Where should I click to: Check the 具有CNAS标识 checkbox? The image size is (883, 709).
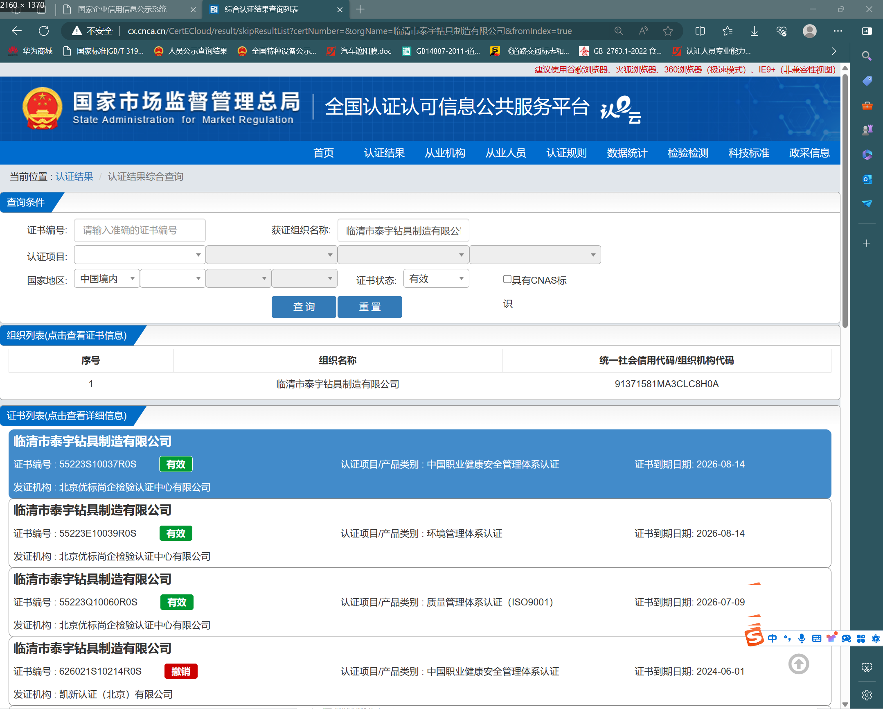point(507,279)
